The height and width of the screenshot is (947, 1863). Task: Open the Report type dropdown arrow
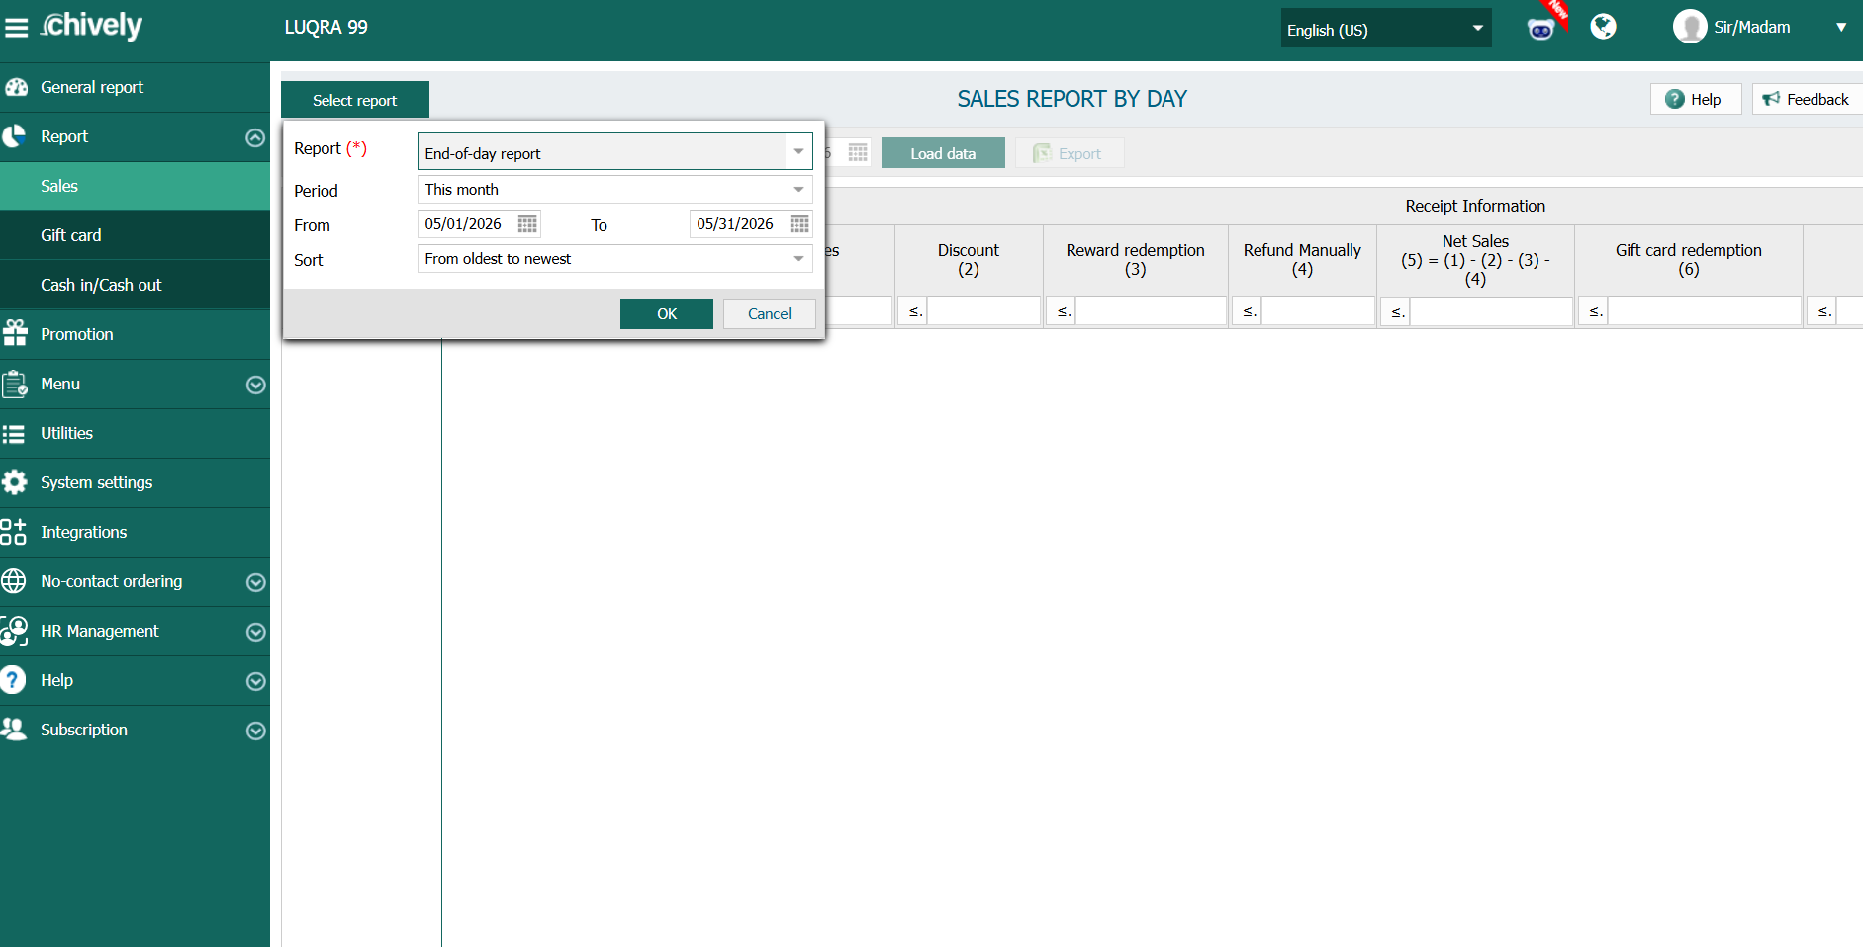coord(798,152)
